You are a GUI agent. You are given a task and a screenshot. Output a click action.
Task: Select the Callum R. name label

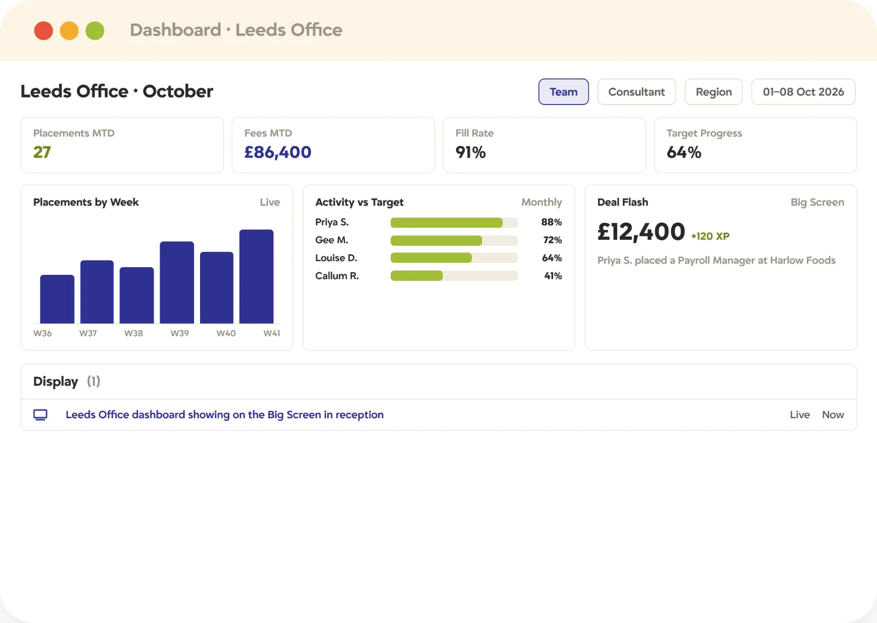coord(337,276)
